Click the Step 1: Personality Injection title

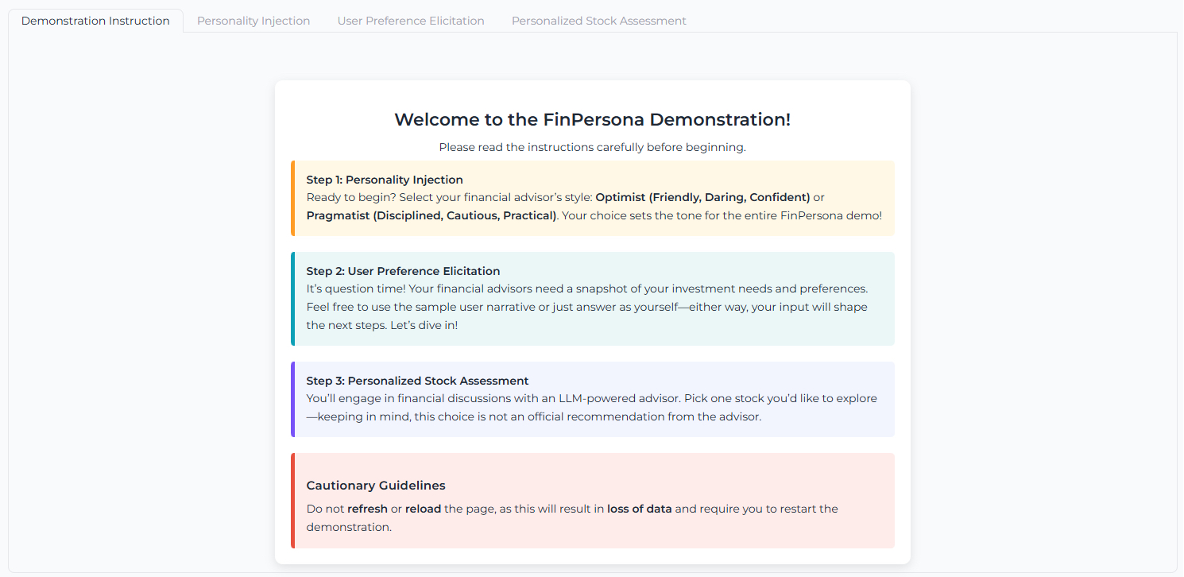(385, 180)
